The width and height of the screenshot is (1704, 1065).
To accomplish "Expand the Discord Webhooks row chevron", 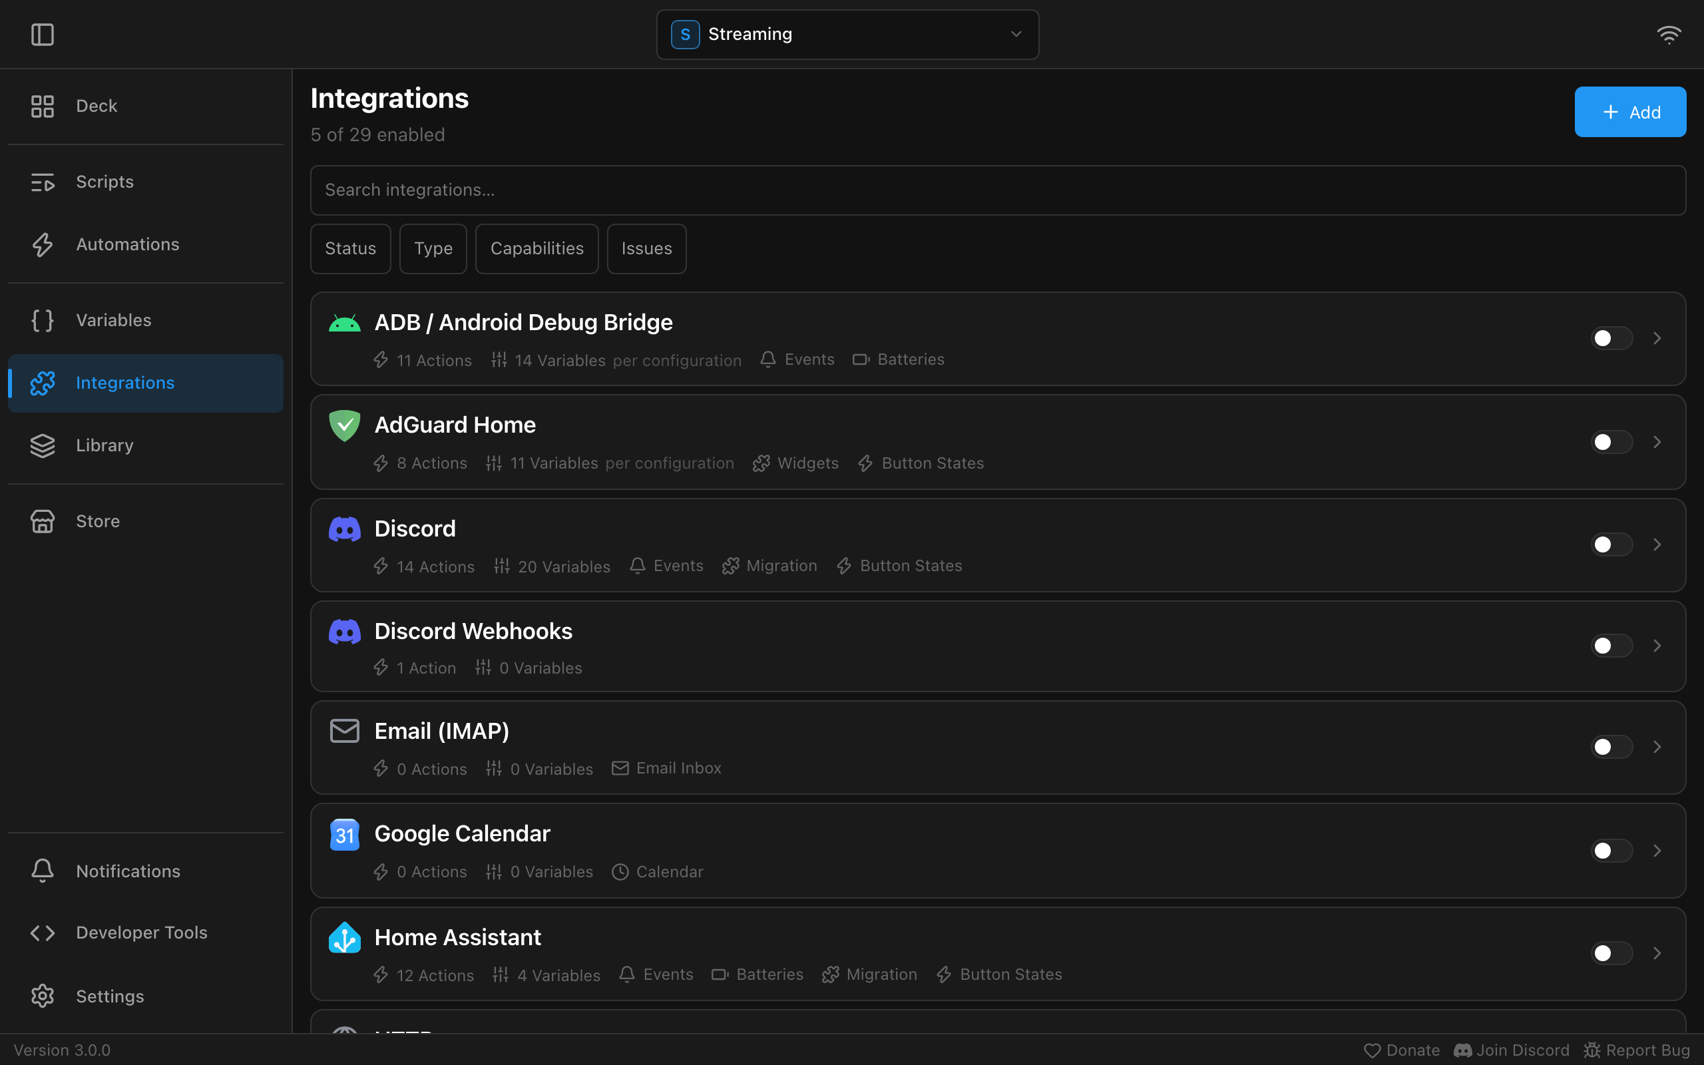I will click(1657, 646).
